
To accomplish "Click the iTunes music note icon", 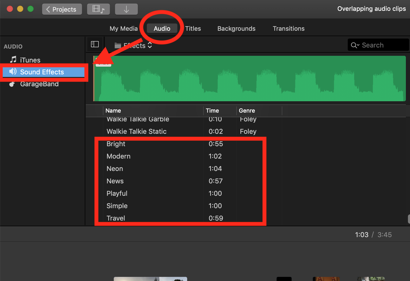I will (x=13, y=60).
